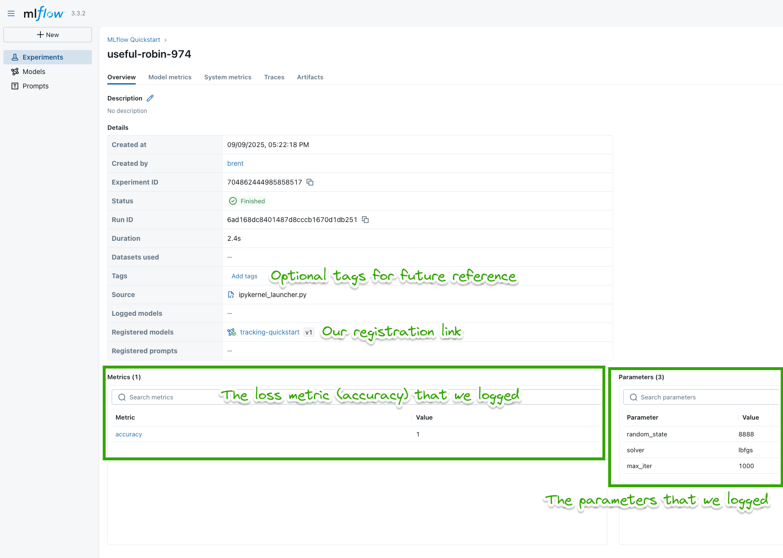Copy the Run ID
783x558 pixels.
pyautogui.click(x=365, y=220)
